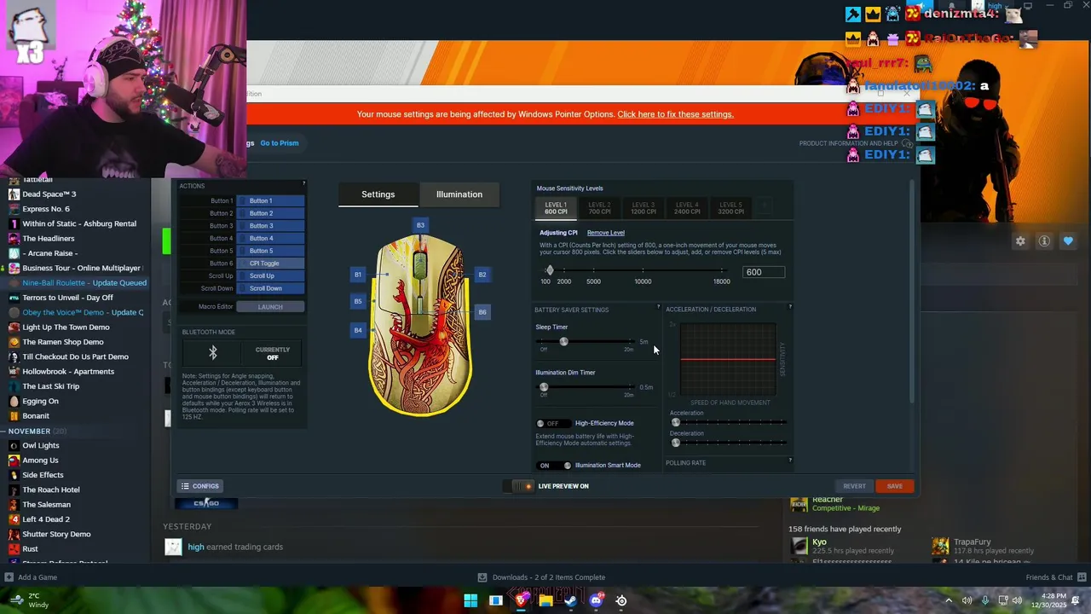
Task: Select B2 button marker on mouse
Action: tap(482, 275)
